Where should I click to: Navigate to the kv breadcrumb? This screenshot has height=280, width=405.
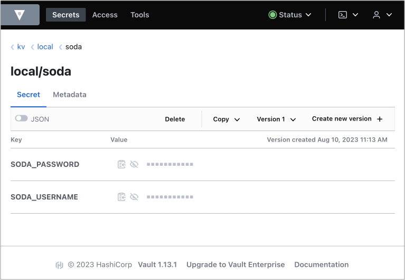(x=21, y=47)
